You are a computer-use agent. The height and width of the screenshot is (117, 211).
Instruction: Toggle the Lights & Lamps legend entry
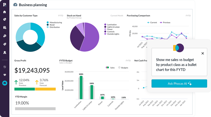coord(112,27)
